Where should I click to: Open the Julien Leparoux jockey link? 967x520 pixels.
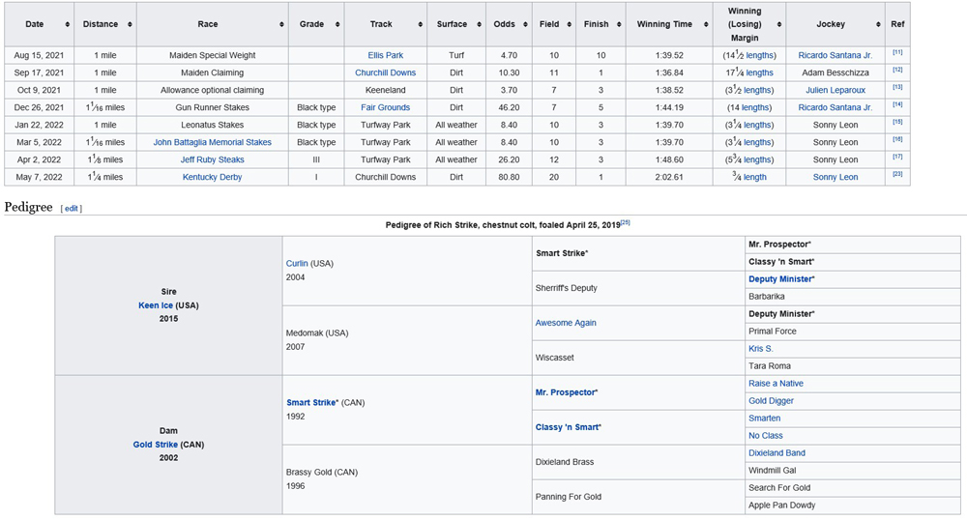tap(835, 90)
